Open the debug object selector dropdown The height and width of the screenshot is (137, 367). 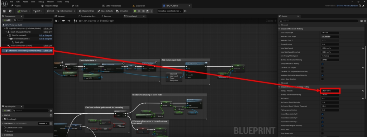click(x=170, y=11)
